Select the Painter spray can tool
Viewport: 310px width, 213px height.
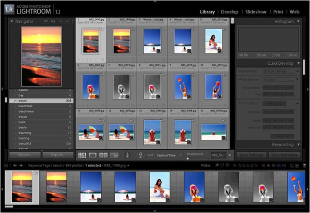(127, 155)
